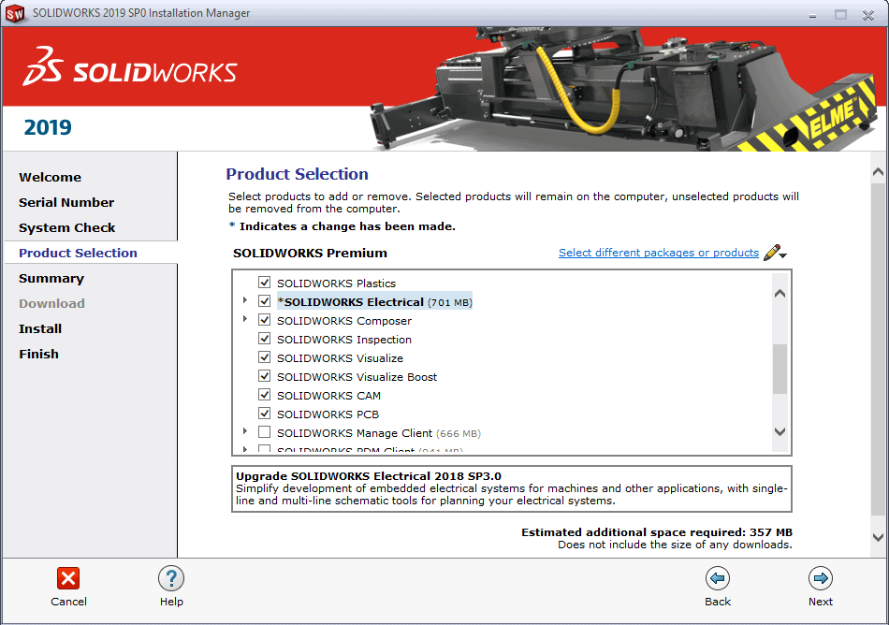Go to the Summary step
889x625 pixels.
click(x=51, y=278)
